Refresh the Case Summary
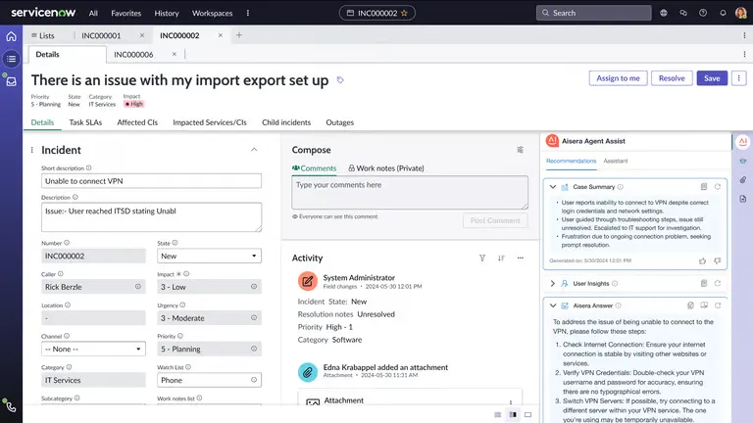This screenshot has height=423, width=753. [x=718, y=187]
